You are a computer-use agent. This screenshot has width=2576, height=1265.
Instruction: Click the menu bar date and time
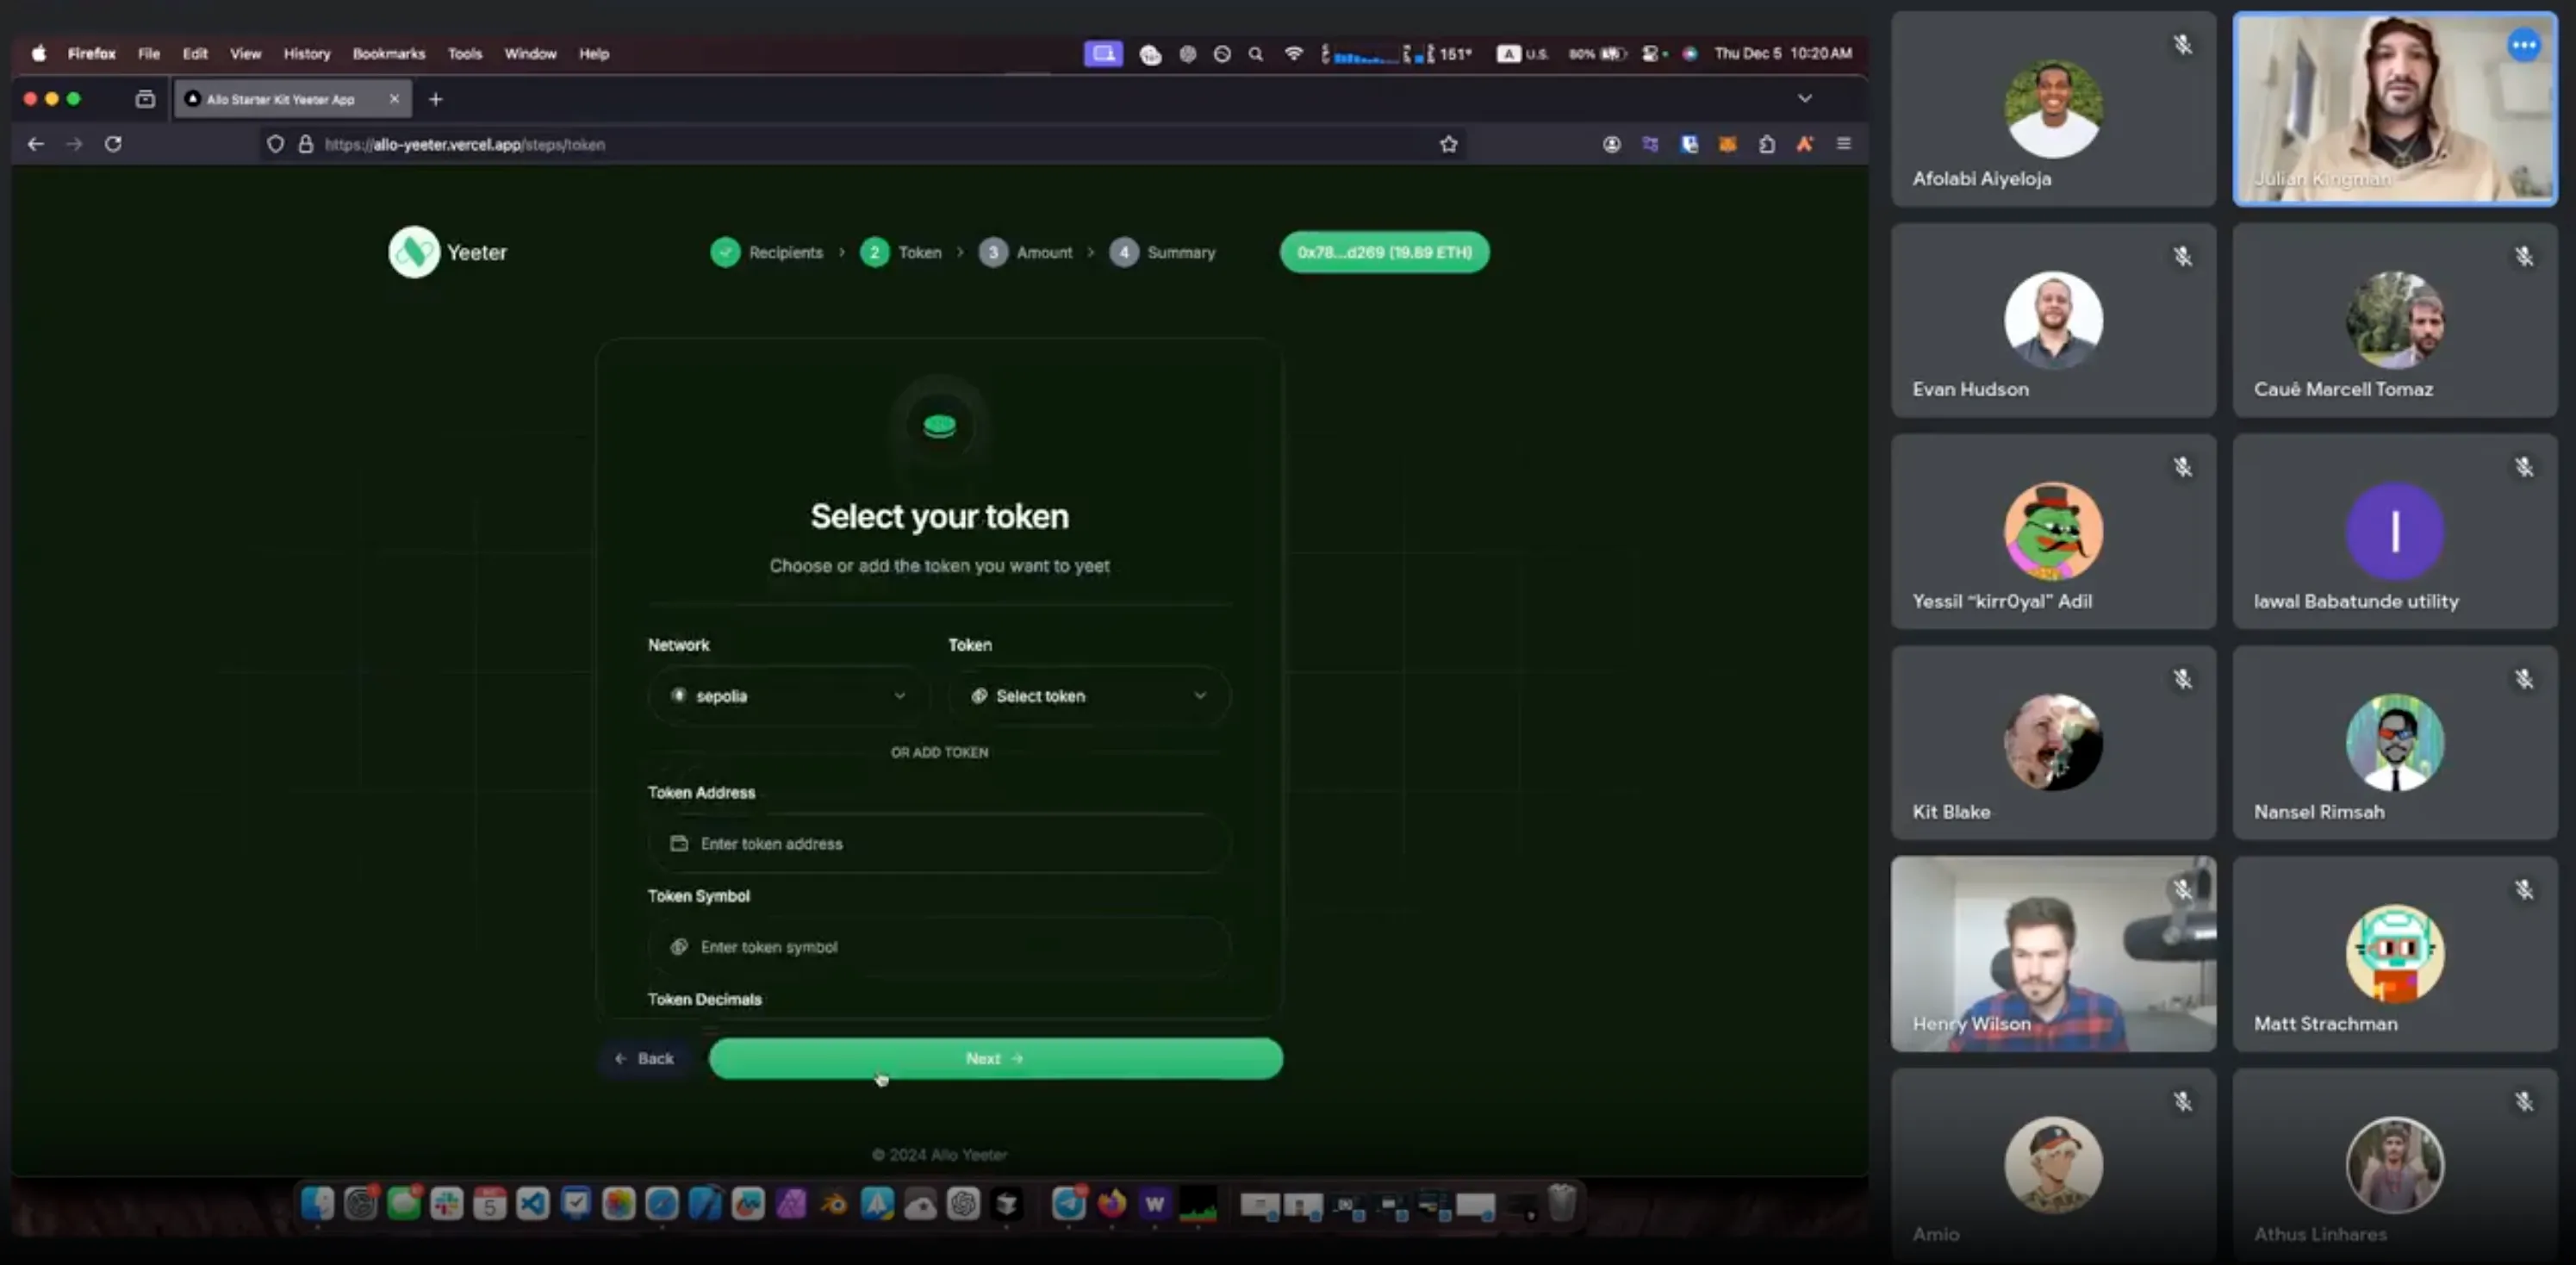tap(1783, 53)
